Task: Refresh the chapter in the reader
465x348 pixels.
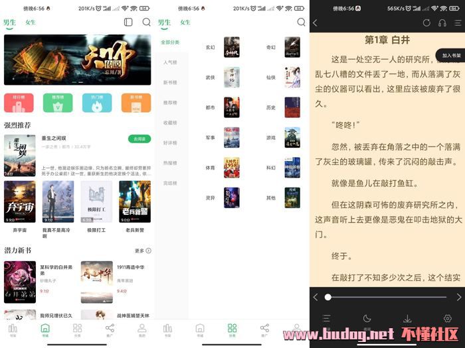Action: click(x=426, y=23)
